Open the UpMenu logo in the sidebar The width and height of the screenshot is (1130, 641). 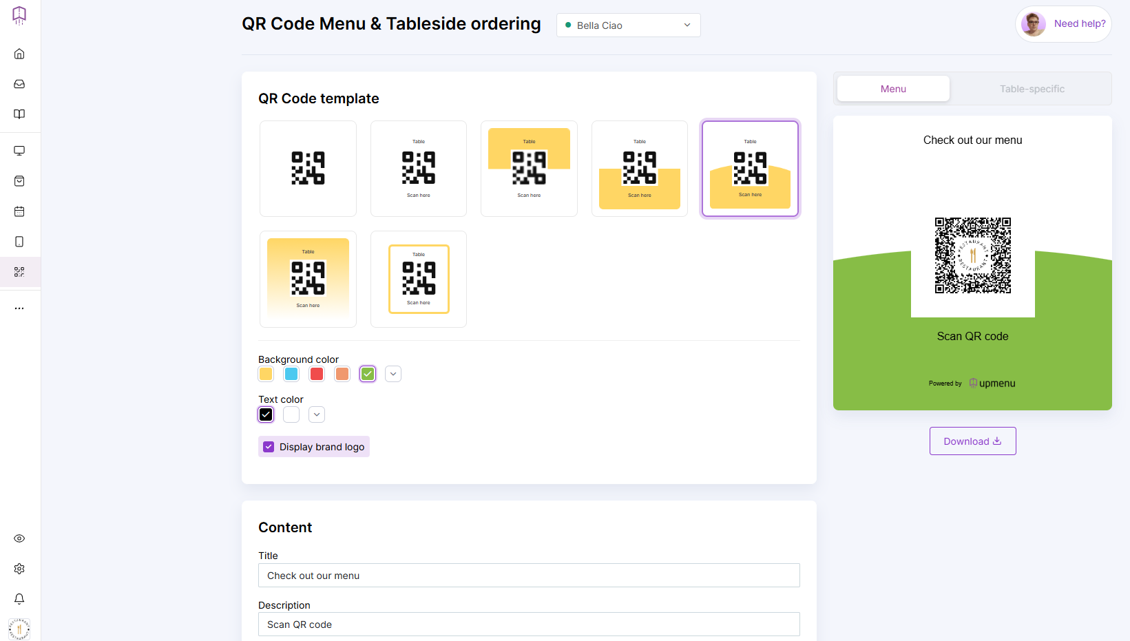point(19,16)
